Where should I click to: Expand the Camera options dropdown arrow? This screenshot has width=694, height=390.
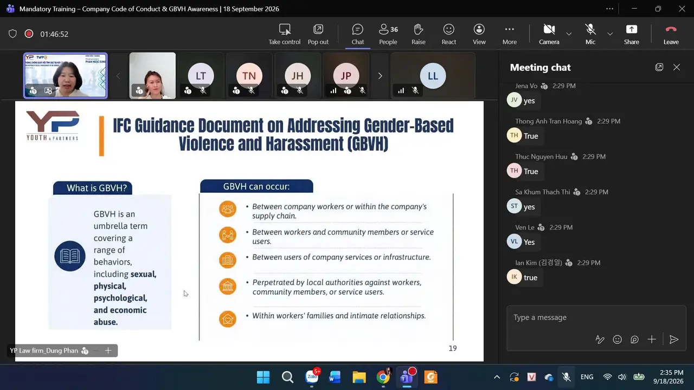(569, 34)
